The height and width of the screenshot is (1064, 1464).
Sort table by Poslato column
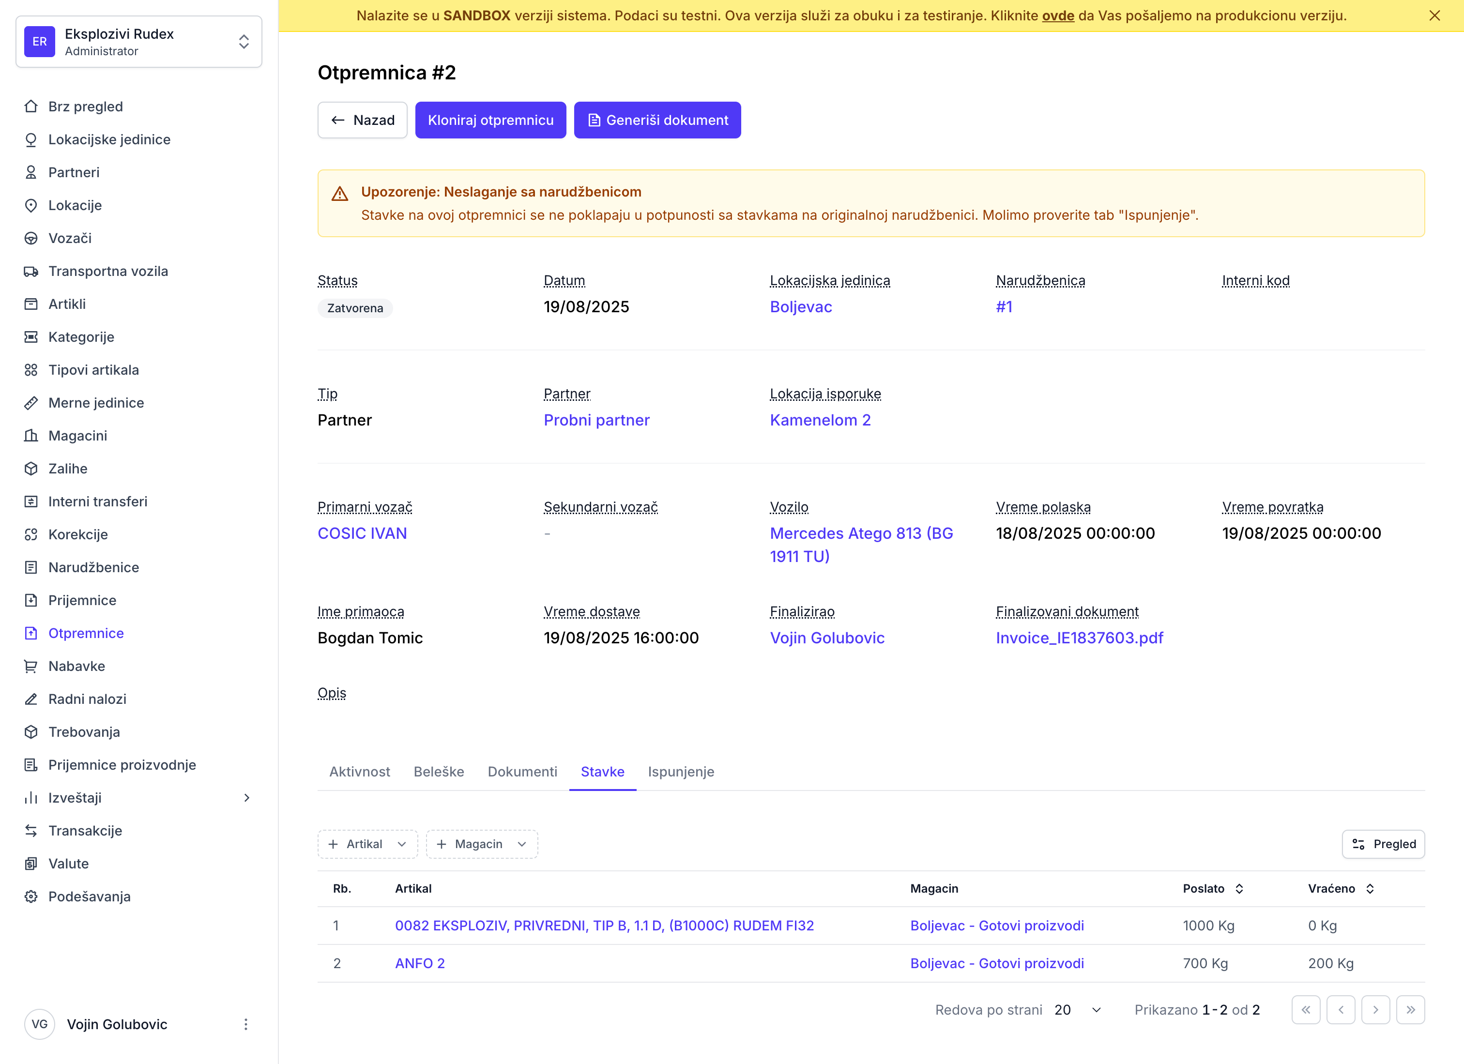tap(1212, 888)
